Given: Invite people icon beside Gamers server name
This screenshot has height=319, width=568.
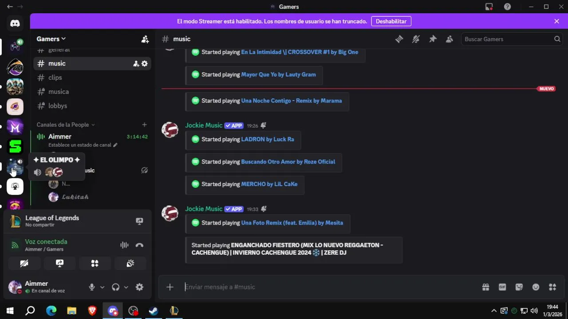Looking at the screenshot, I should [145, 39].
